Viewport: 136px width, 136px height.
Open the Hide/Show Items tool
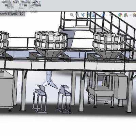click(x=111, y=15)
